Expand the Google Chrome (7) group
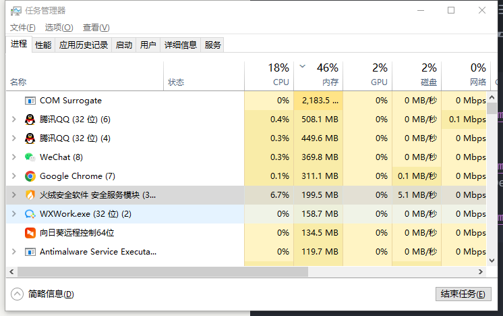This screenshot has width=503, height=316. 13,176
